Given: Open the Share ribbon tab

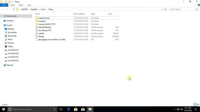Looking at the screenshot, I should [x=21, y=5].
